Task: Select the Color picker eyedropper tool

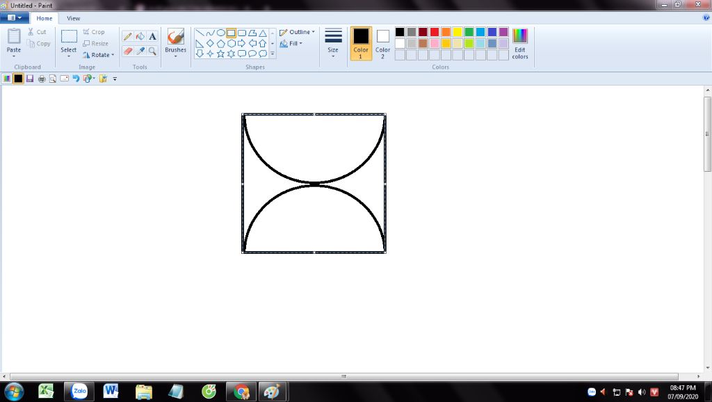Action: click(140, 51)
